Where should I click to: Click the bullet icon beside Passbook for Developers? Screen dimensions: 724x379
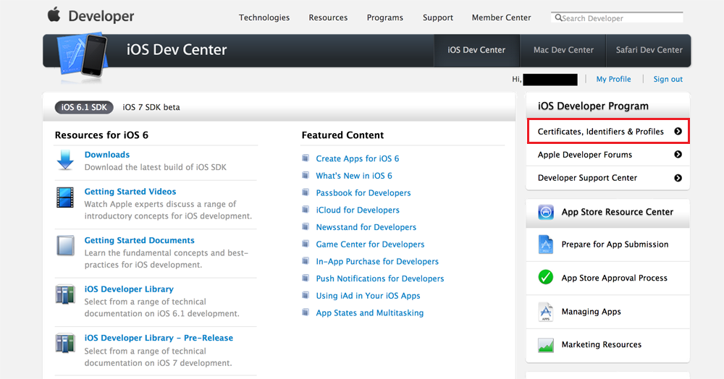pyautogui.click(x=306, y=192)
